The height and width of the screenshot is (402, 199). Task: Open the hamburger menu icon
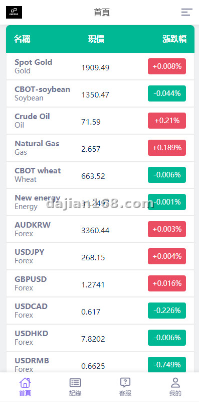pos(187,12)
